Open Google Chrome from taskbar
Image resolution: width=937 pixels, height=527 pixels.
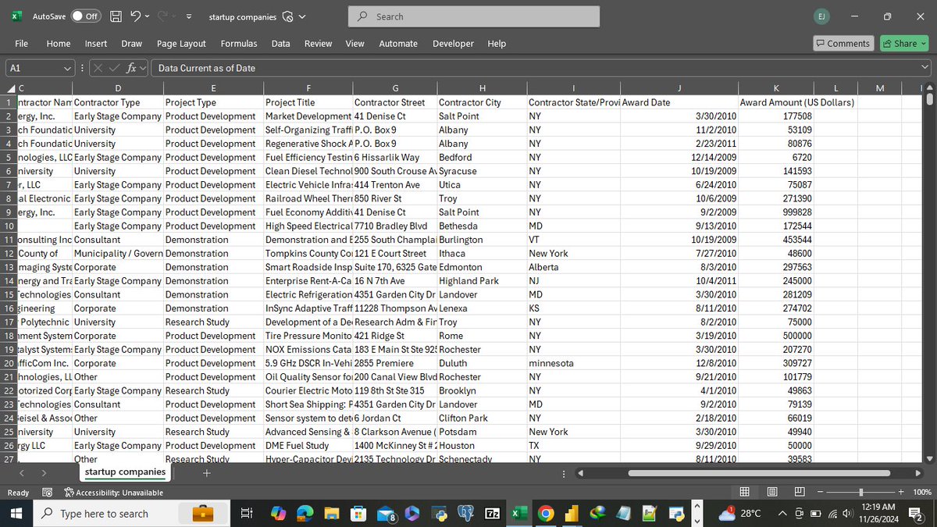[546, 513]
